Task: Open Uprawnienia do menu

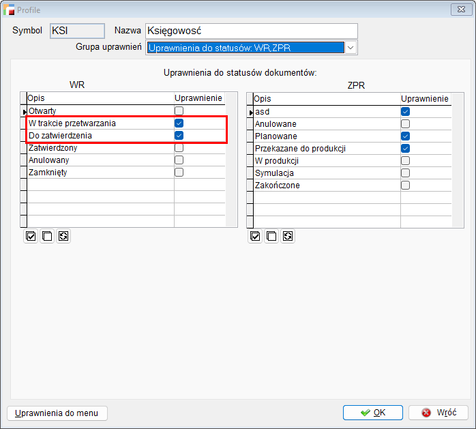Action: point(57,413)
